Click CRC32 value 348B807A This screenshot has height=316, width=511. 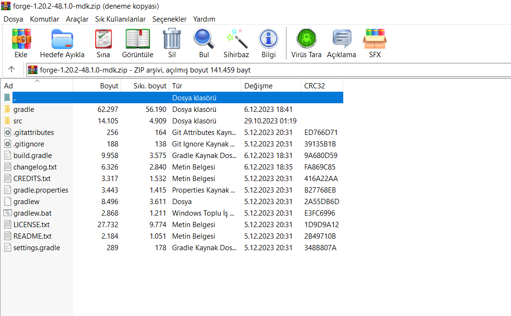coord(320,248)
